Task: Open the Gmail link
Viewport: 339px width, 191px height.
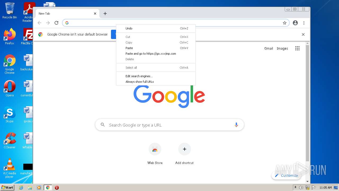Action: (269, 48)
